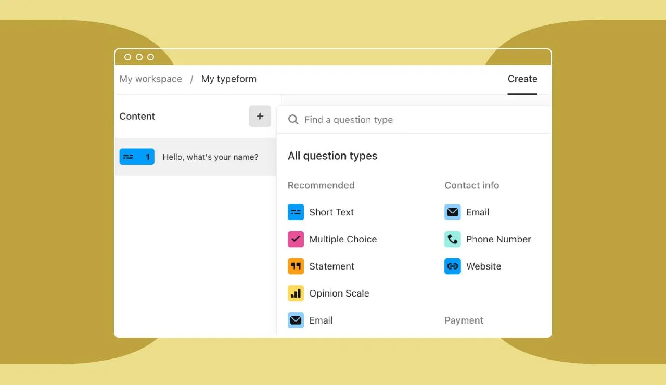Click the blue Website link icon

tap(452, 266)
